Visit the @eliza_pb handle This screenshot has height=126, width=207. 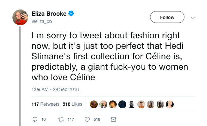pos(42,21)
